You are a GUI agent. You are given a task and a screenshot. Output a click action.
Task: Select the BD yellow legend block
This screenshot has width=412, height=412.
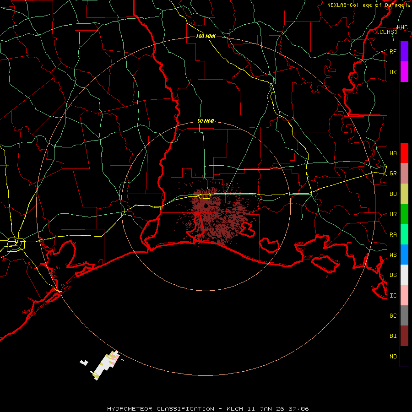[x=404, y=194]
